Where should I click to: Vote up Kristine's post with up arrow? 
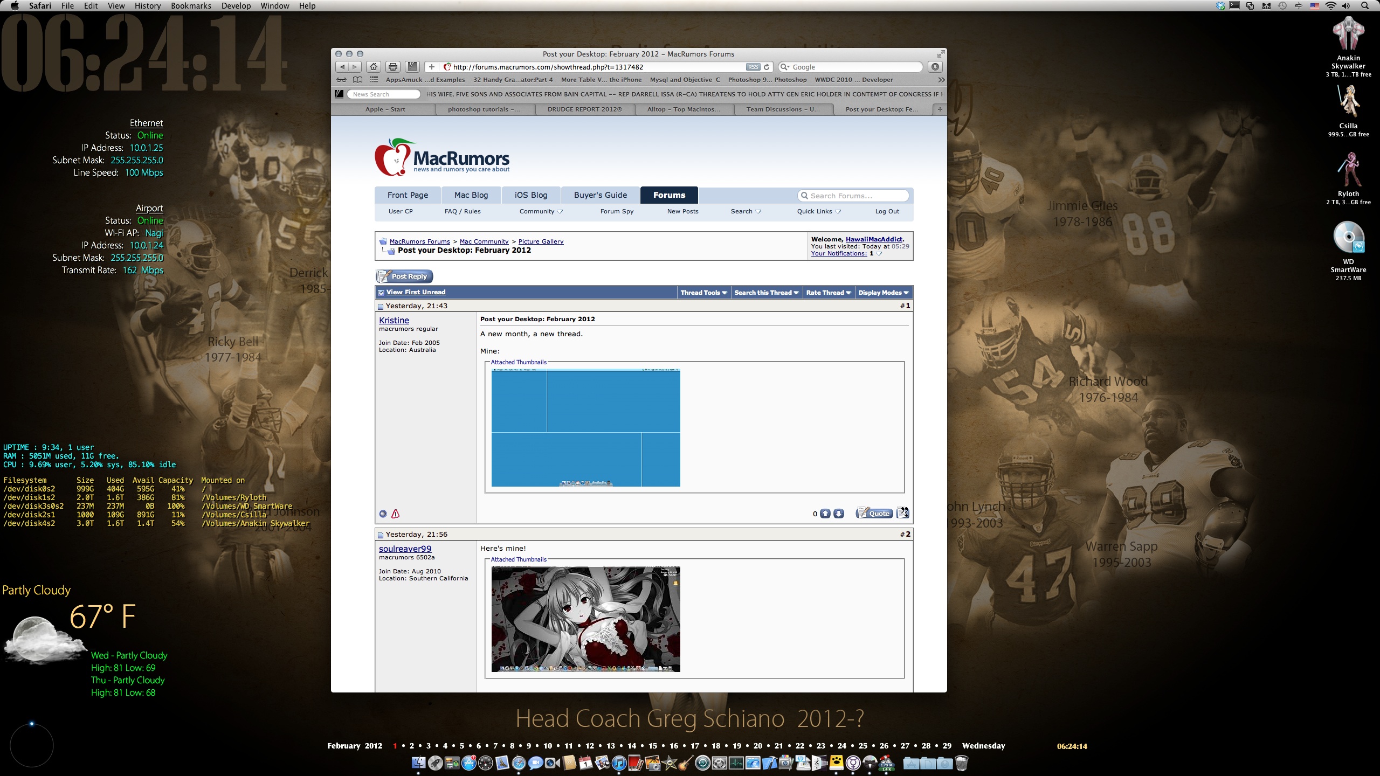click(x=825, y=514)
